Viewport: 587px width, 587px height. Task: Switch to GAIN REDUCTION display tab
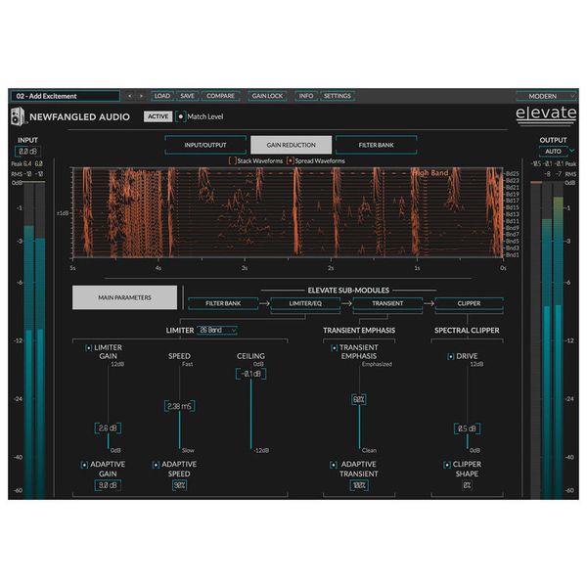coord(291,145)
